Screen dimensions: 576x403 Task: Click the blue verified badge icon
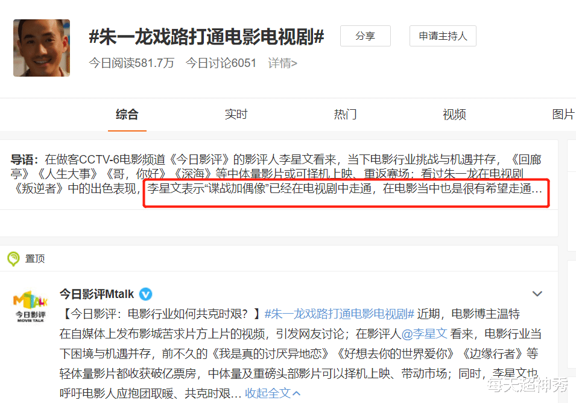[x=146, y=294]
